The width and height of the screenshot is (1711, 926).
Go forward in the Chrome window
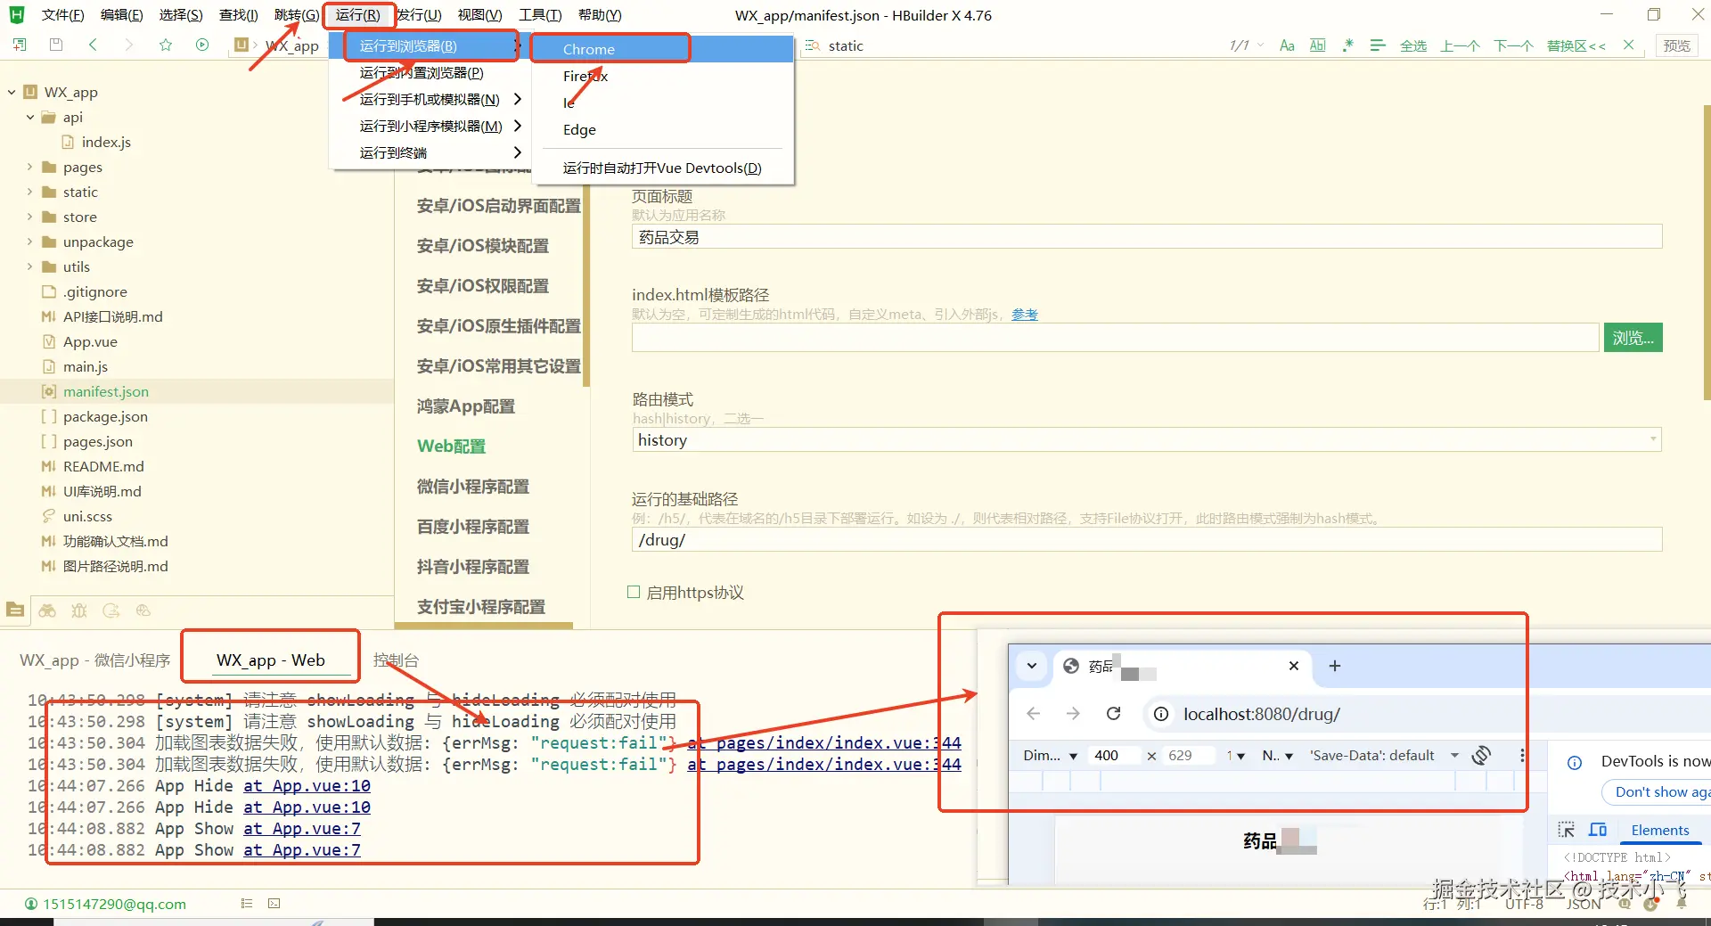tap(1073, 714)
